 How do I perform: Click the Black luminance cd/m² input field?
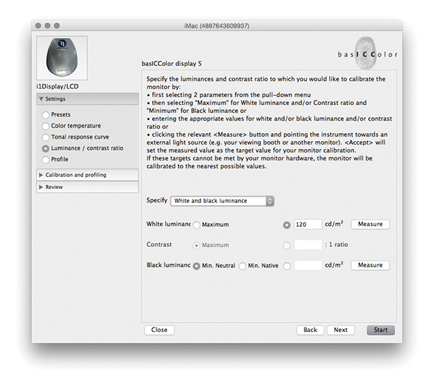click(x=308, y=266)
